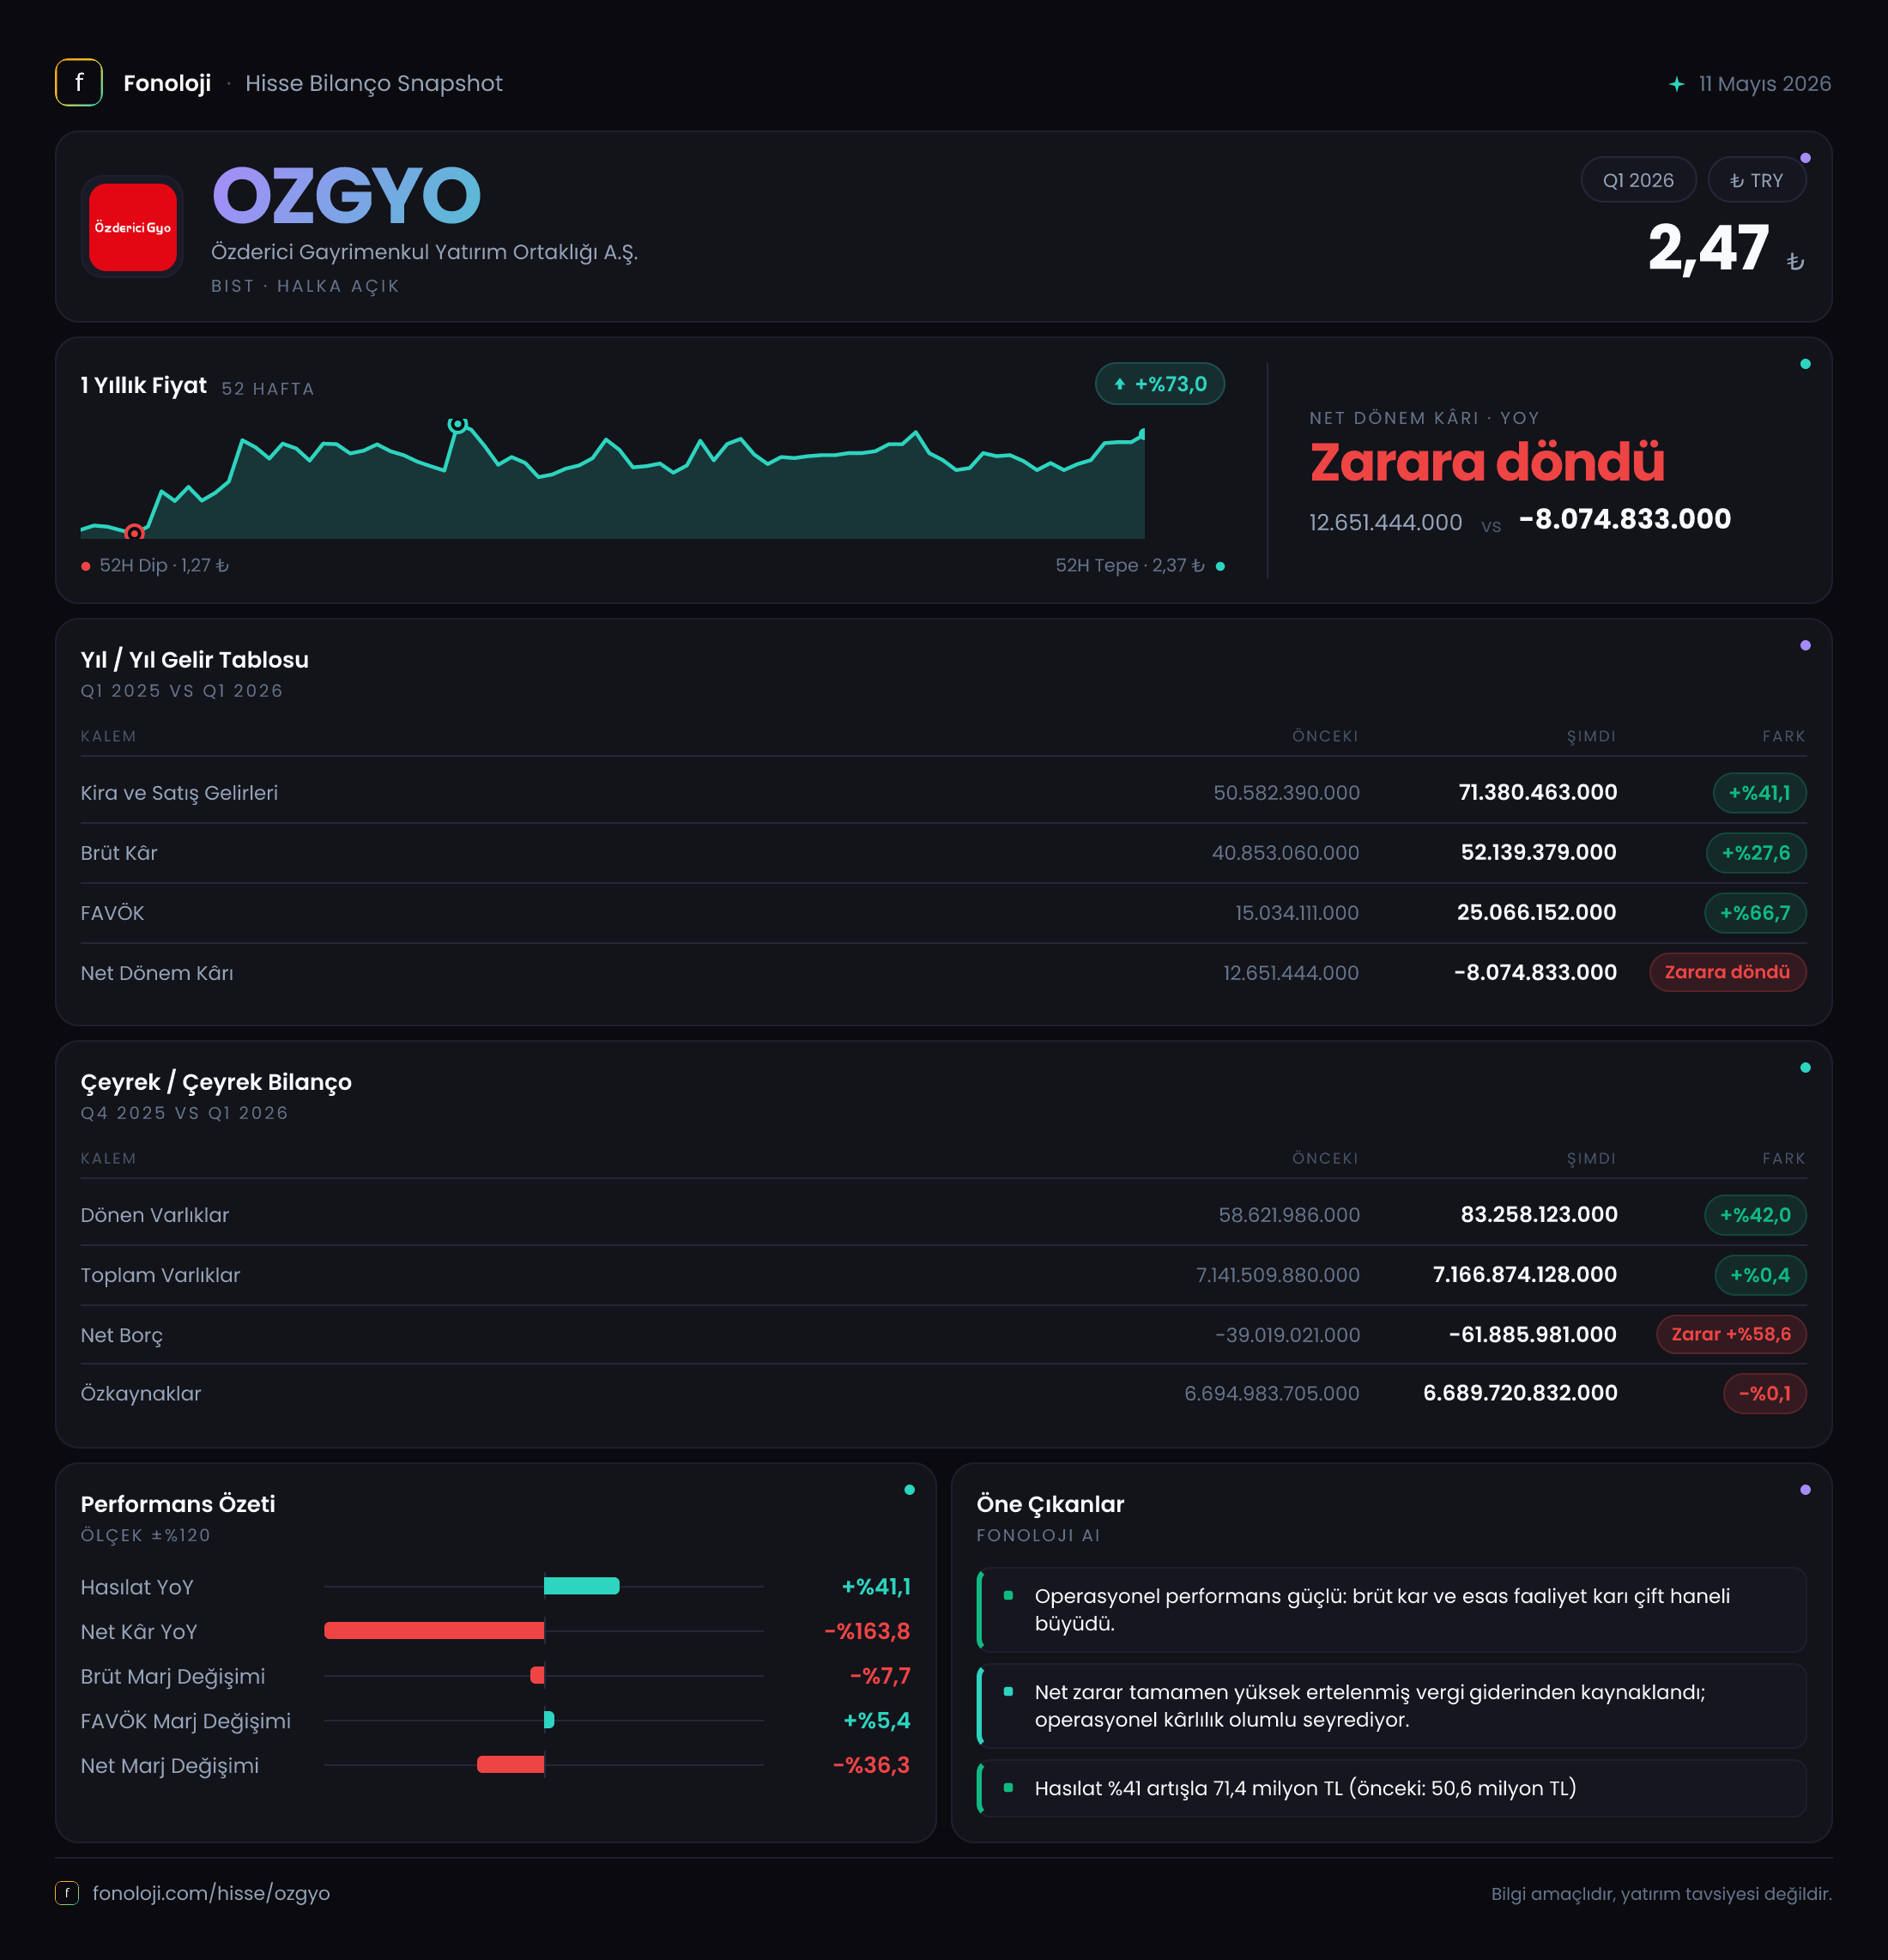Click the value 52.139.379.000

(1539, 853)
